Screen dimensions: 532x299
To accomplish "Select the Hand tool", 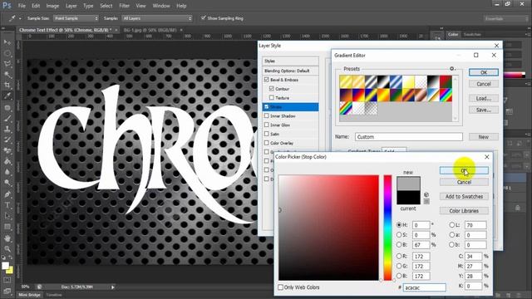I will tap(7, 238).
